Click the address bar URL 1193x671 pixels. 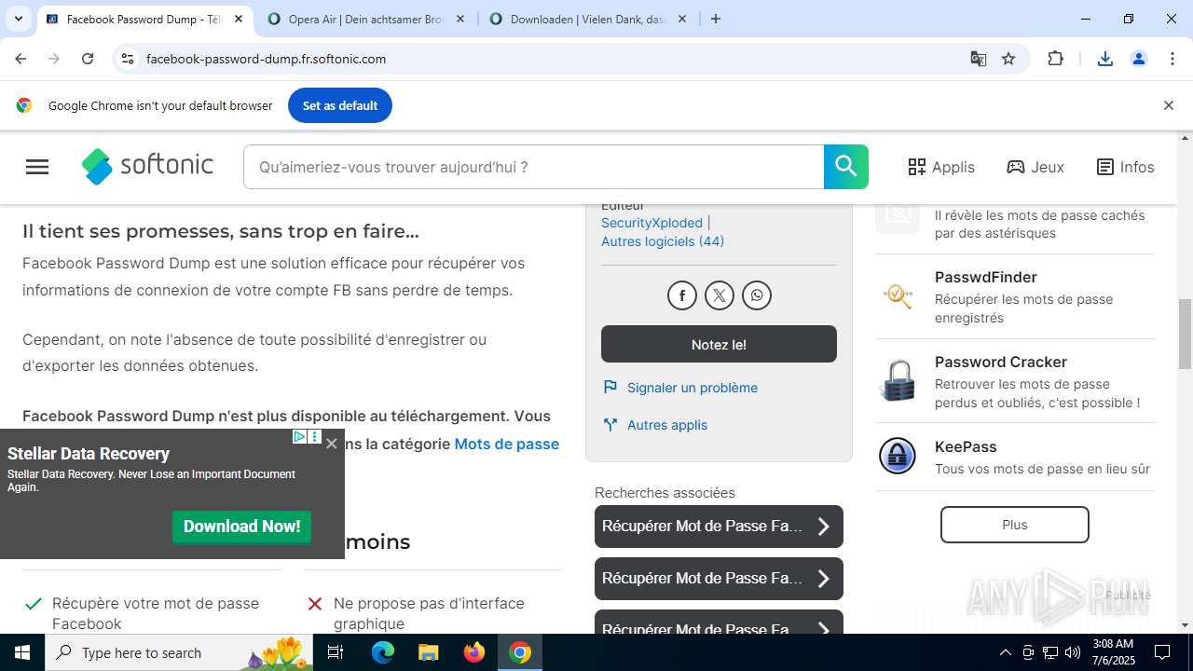[266, 59]
